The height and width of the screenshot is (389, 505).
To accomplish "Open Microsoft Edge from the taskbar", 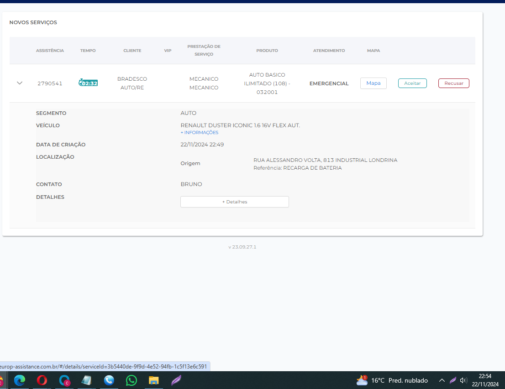I will [x=20, y=380].
